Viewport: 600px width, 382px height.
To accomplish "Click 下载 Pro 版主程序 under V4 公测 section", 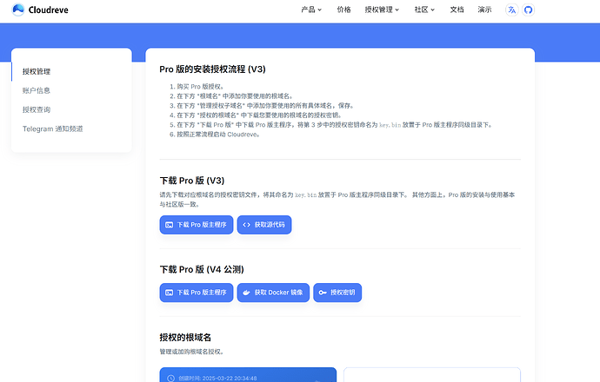I will point(197,293).
